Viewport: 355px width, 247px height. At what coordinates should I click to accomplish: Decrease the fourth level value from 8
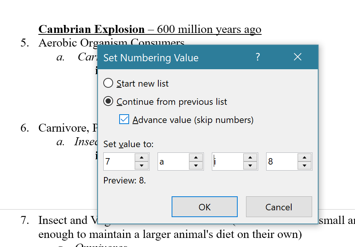pos(305,166)
